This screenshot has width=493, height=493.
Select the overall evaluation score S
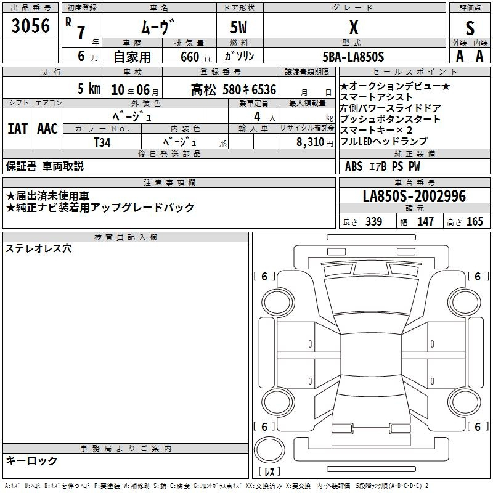point(470,27)
